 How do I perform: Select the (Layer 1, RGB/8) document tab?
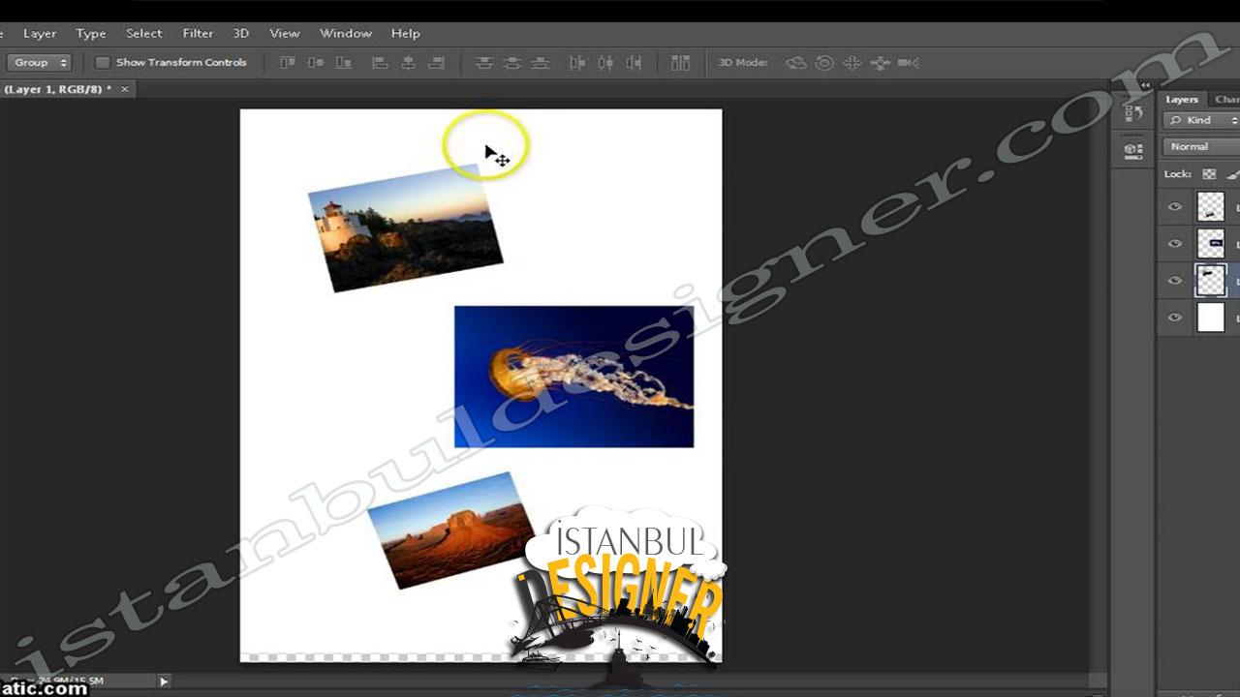pyautogui.click(x=58, y=89)
